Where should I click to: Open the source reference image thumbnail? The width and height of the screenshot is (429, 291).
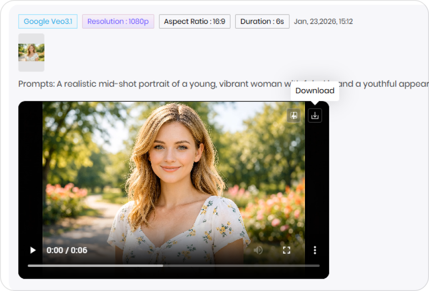(31, 52)
